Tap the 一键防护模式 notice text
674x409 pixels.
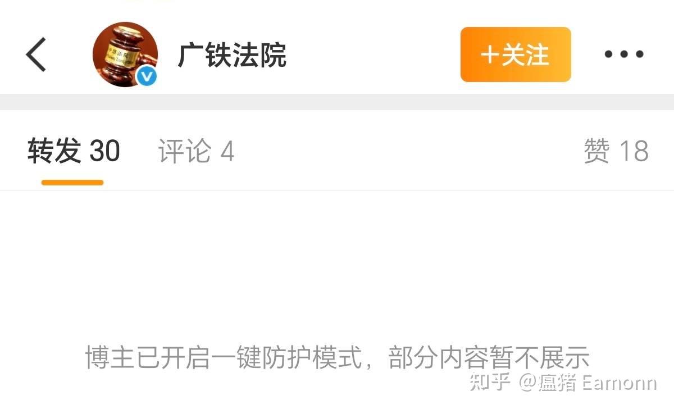[x=337, y=358]
